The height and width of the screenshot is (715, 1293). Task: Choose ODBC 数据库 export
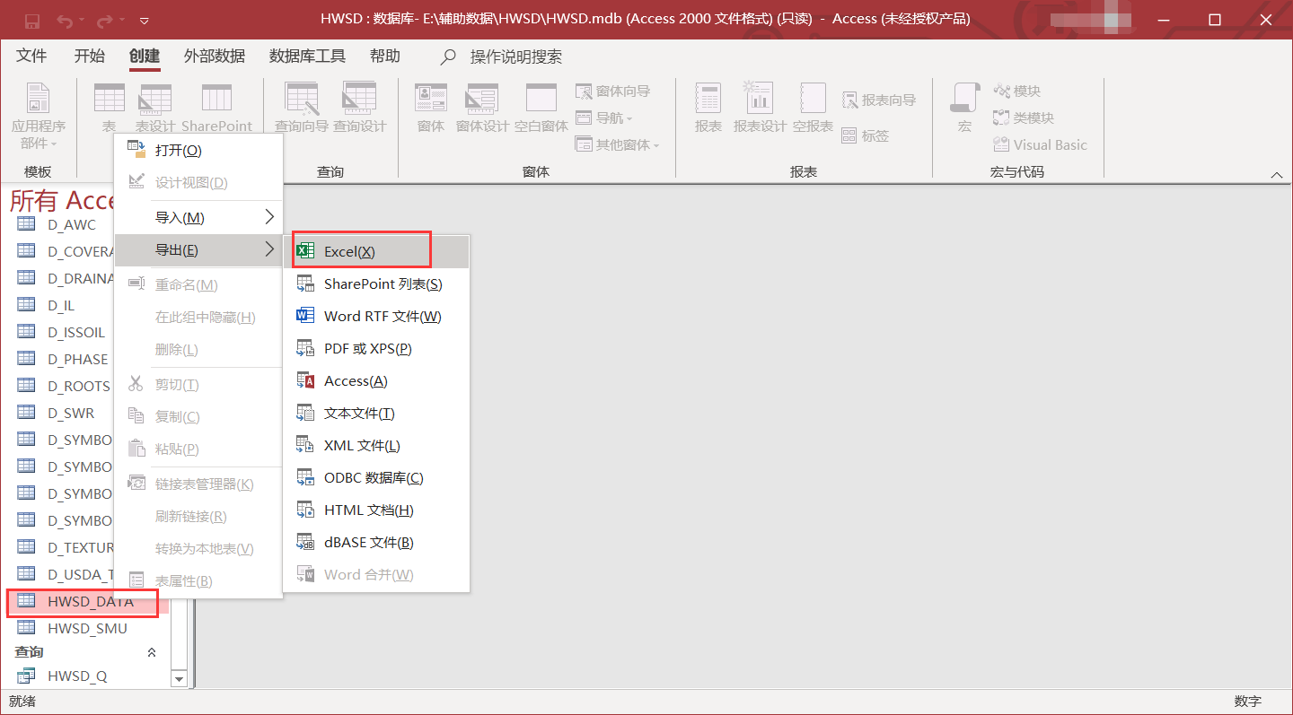point(376,477)
